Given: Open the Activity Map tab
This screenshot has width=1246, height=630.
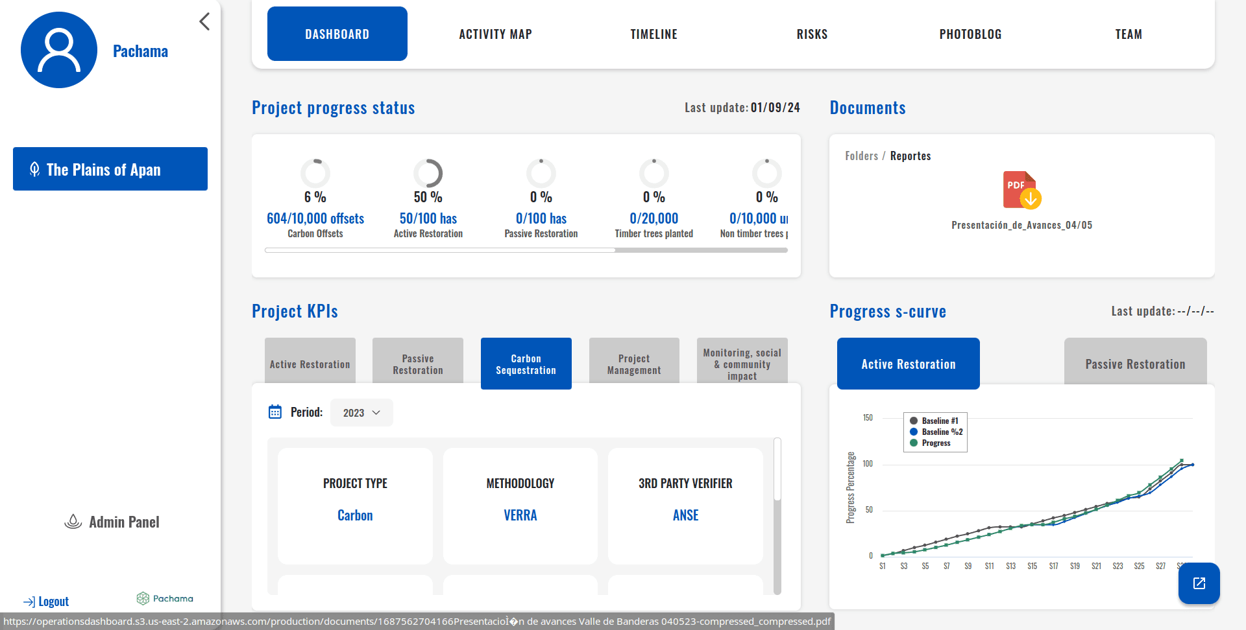Looking at the screenshot, I should click(x=496, y=34).
